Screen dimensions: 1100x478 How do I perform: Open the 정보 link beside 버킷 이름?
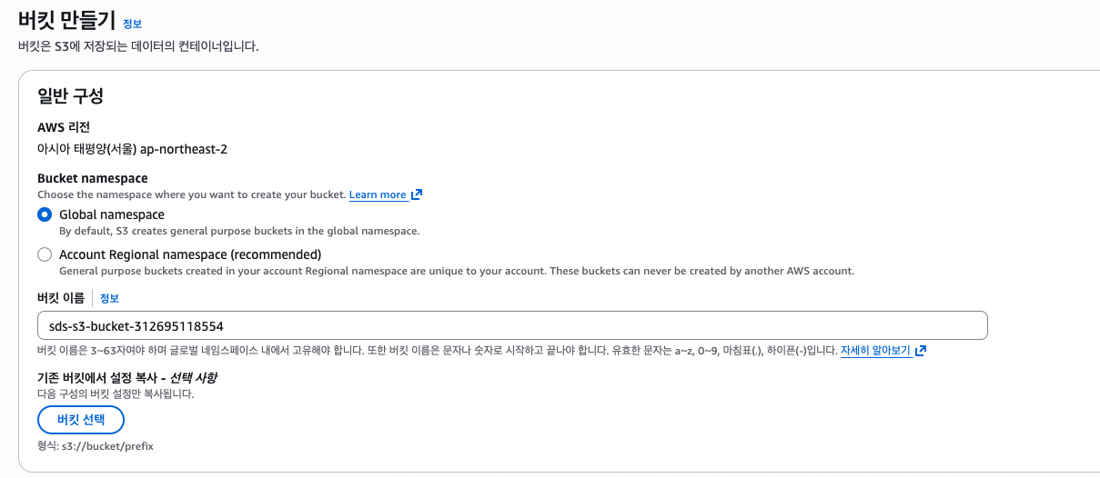pyautogui.click(x=109, y=298)
